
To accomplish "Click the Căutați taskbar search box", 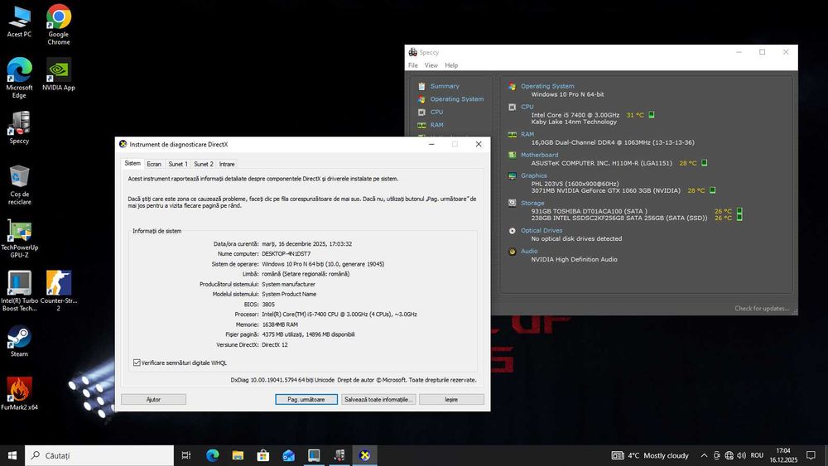I will (99, 455).
